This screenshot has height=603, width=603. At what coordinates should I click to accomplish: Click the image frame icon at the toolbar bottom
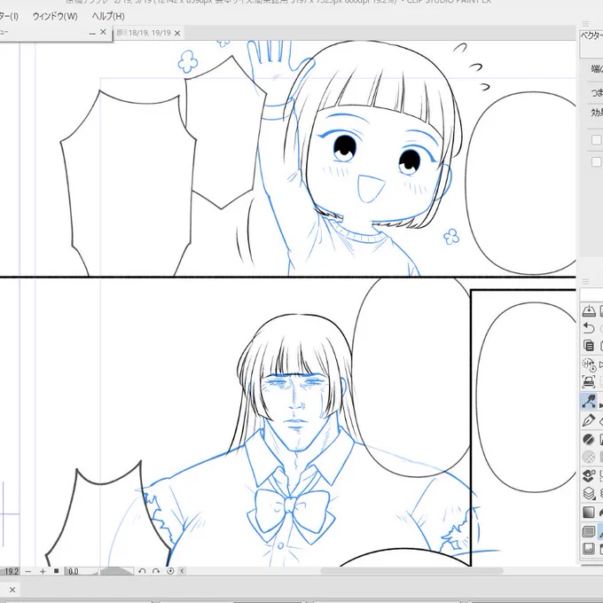(x=589, y=549)
